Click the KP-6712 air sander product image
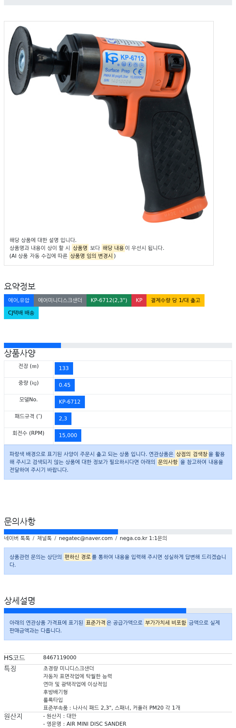Viewport: 236px width, 728px height. pyautogui.click(x=108, y=125)
